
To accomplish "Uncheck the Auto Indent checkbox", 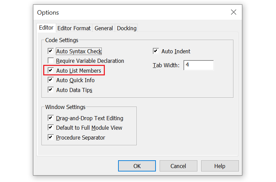I will 156,51.
